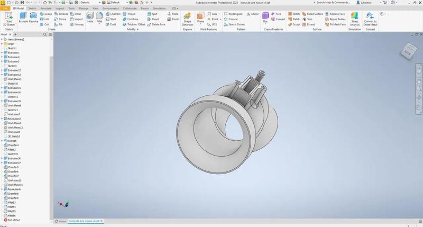
Task: Save the document from quick access toolbar
Action: point(22,3)
